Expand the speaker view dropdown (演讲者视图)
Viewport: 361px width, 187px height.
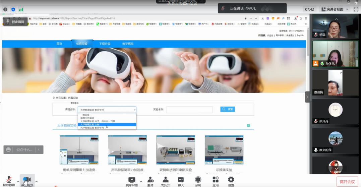335,9
